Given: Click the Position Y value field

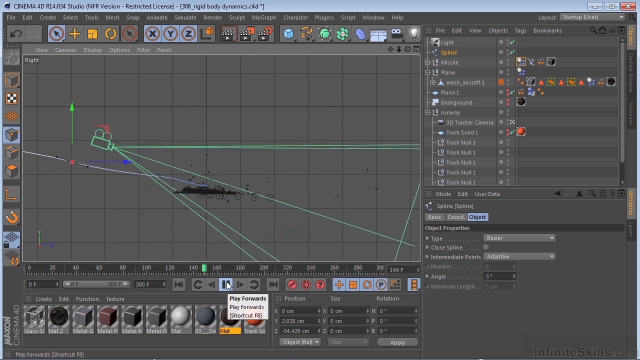Looking at the screenshot, I should point(300,321).
